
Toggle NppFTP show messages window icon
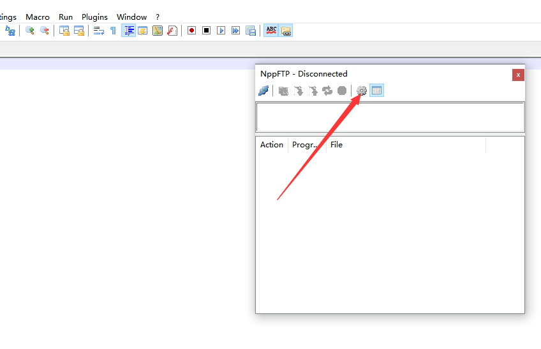click(377, 91)
